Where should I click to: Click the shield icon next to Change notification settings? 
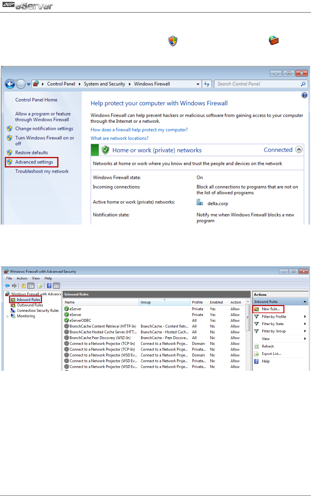[10, 129]
